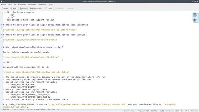Open the Archivo menu

click(3, 5)
